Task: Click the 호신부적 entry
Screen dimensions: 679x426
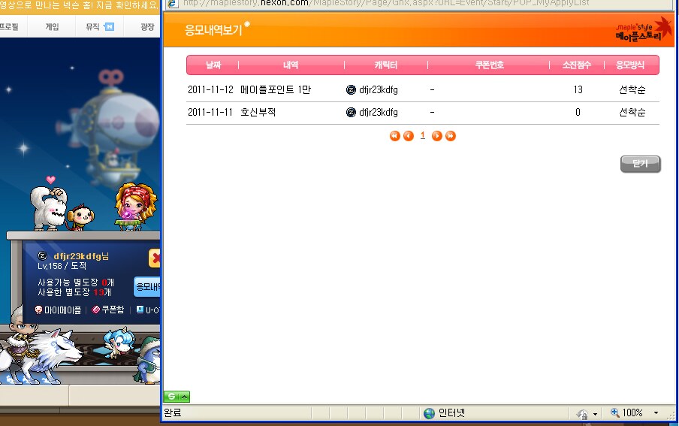Action: [x=258, y=112]
